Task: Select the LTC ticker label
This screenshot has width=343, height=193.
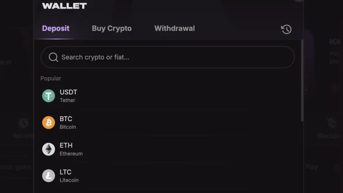Action: click(65, 172)
